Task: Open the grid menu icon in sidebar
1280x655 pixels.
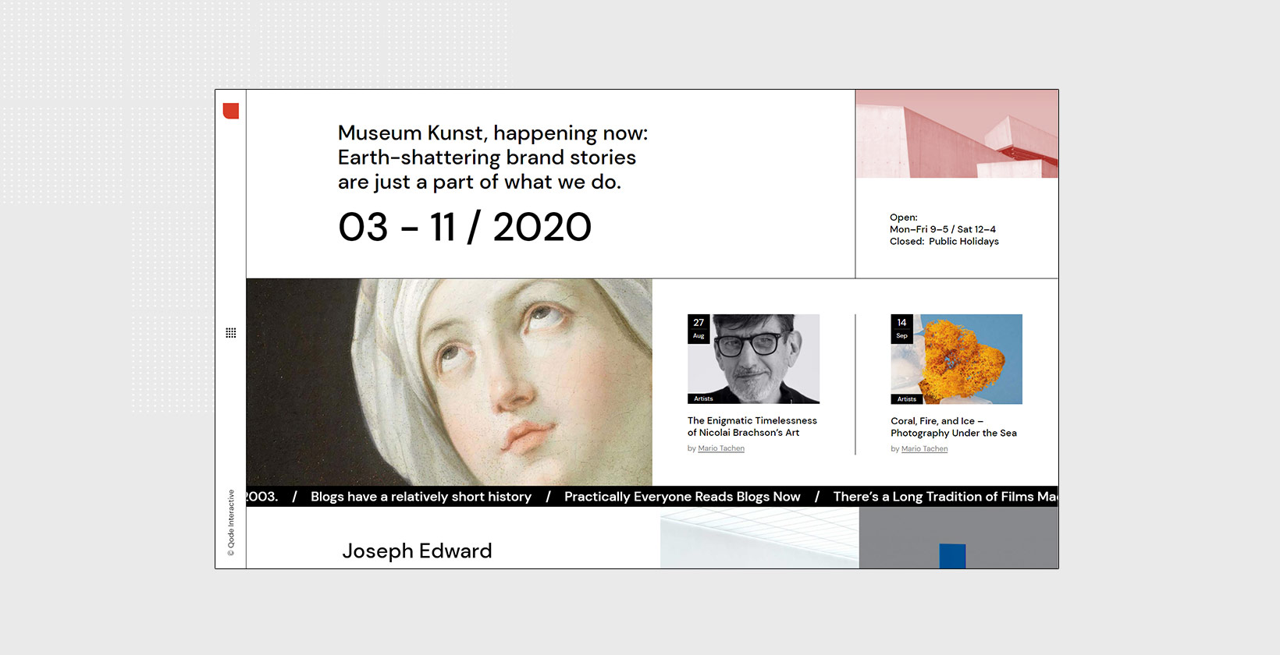Action: [231, 333]
